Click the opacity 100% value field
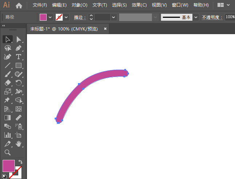This screenshot has height=179, width=235. tap(230, 17)
